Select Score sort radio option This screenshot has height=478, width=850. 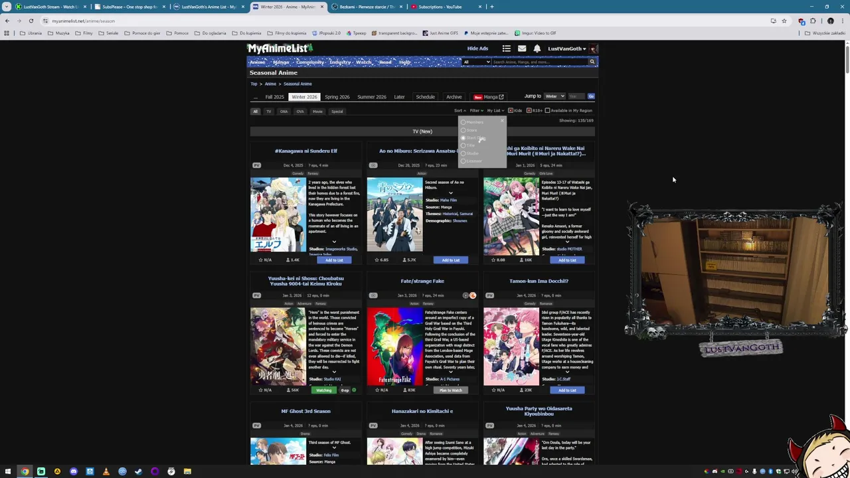tap(464, 130)
